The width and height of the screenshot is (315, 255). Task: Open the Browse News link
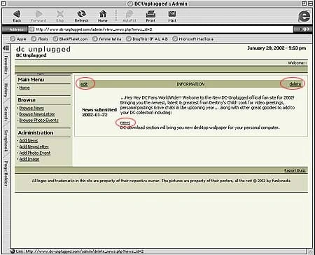coord(31,108)
